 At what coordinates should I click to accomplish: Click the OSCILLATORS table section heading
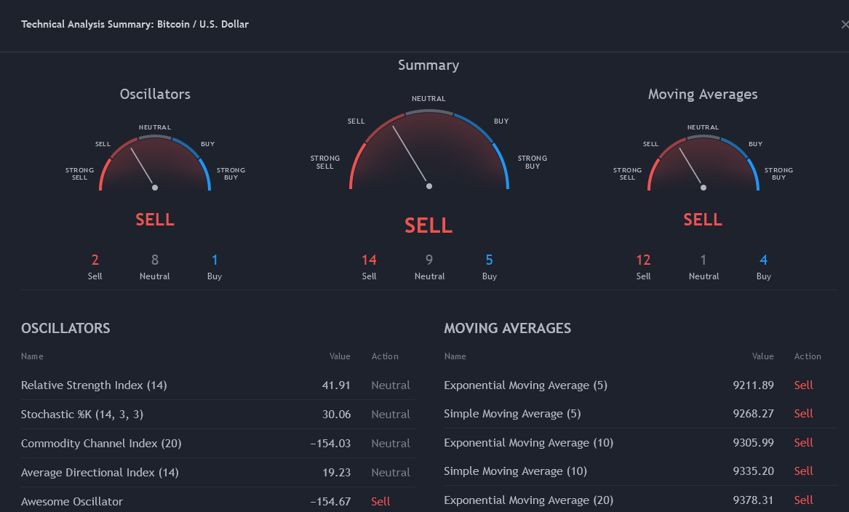click(x=65, y=329)
